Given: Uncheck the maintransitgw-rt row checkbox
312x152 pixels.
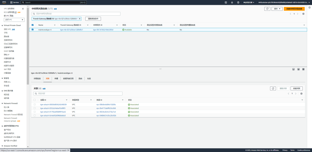Looking at the screenshot, I should click(33, 30).
